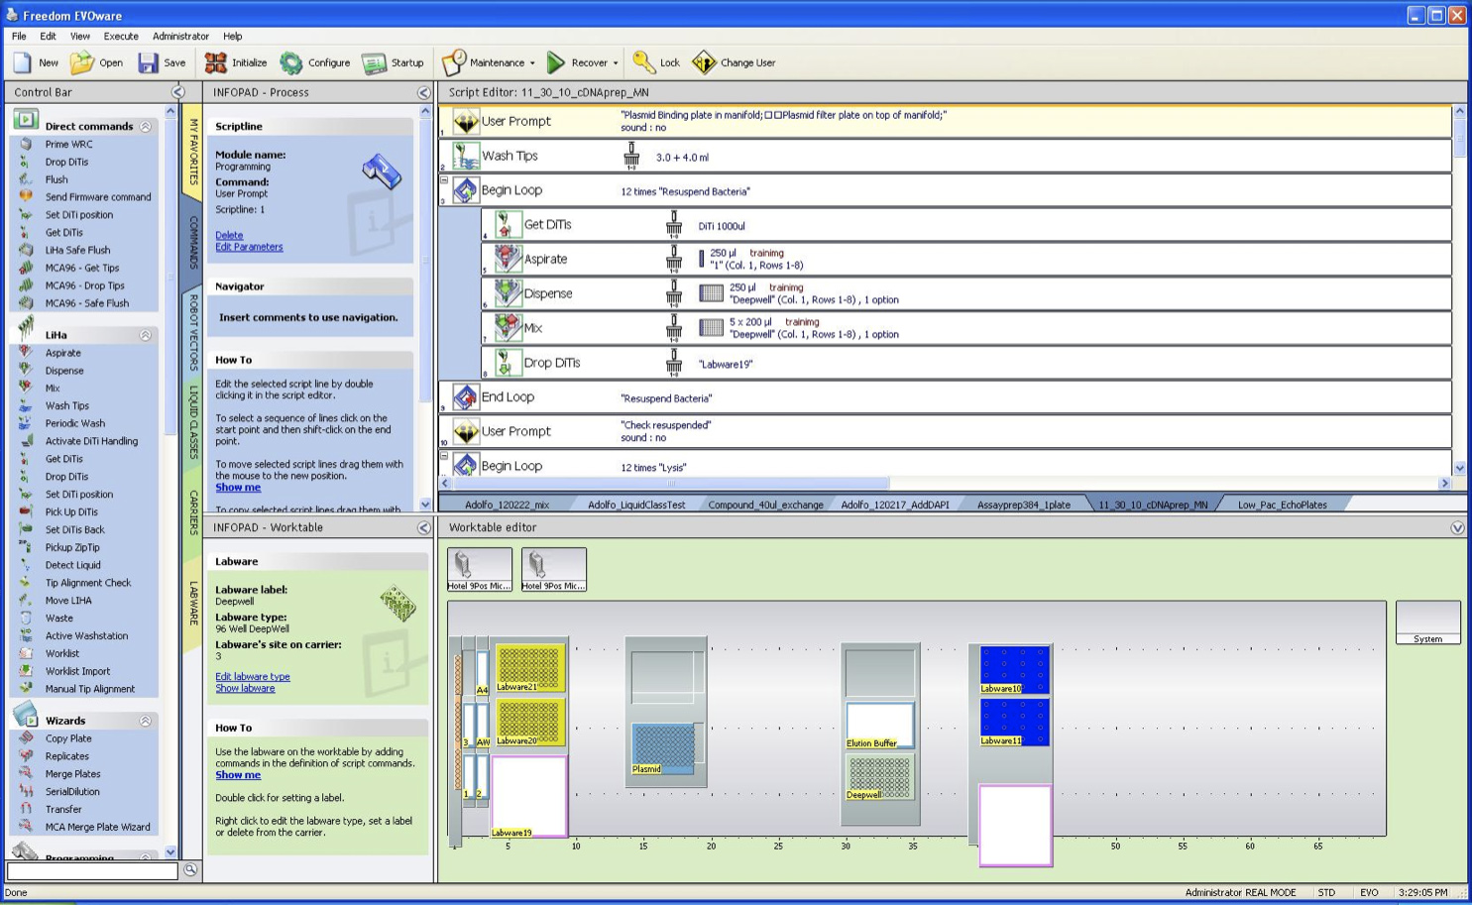Open the Maintenance dropdown arrow
This screenshot has width=1472, height=905.
pyautogui.click(x=532, y=63)
